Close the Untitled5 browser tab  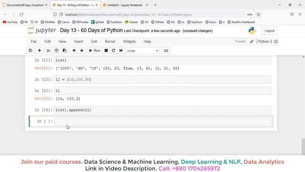tap(147, 5)
